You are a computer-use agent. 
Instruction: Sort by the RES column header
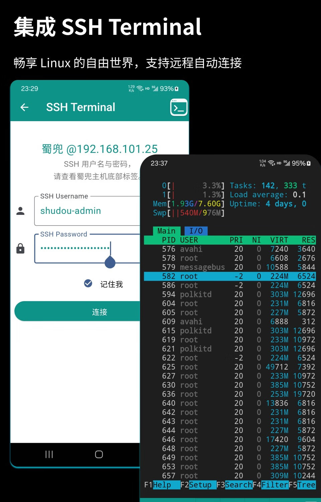pos(309,240)
